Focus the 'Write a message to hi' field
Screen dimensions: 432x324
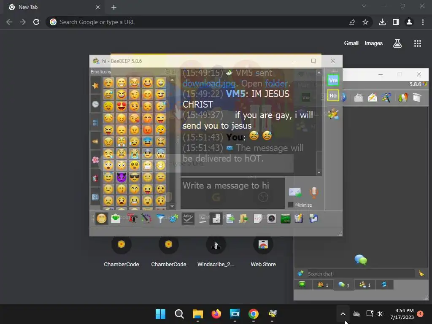233,193
